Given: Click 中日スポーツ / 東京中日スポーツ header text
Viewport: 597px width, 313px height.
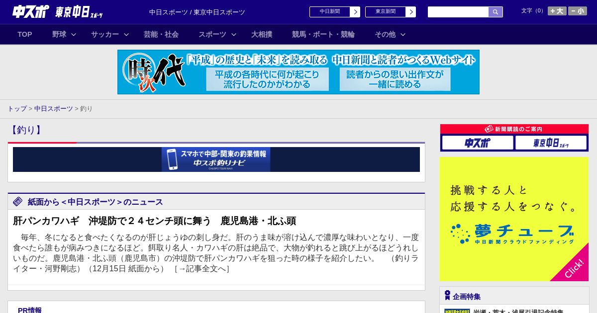Looking at the screenshot, I should tap(197, 12).
